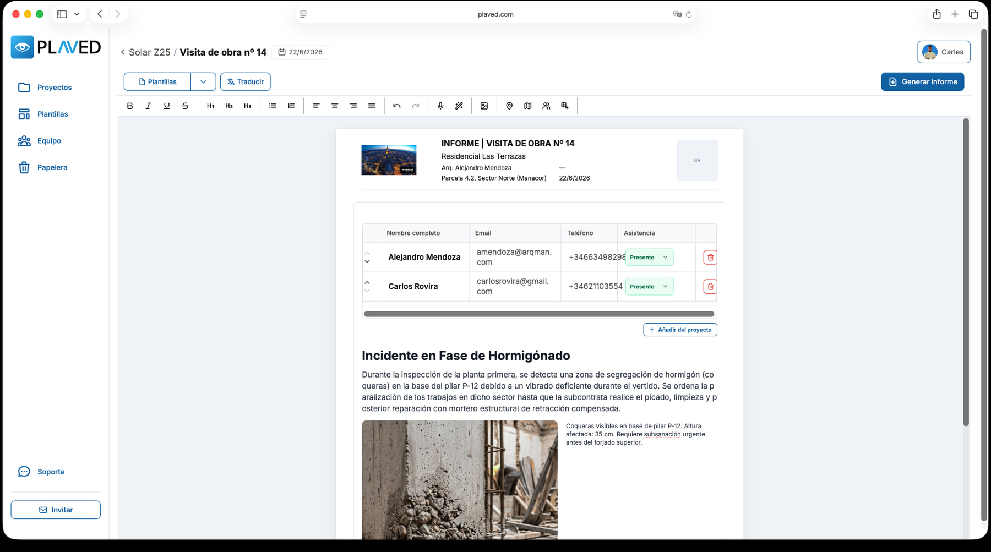Justify the text
This screenshot has height=552, width=991.
click(372, 106)
